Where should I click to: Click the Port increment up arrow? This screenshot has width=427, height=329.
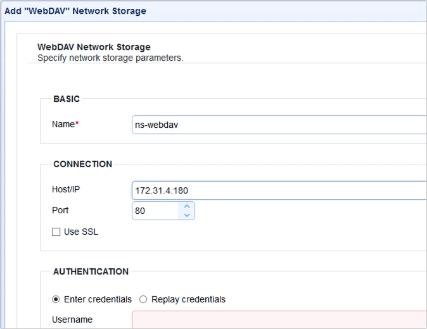pos(186,206)
